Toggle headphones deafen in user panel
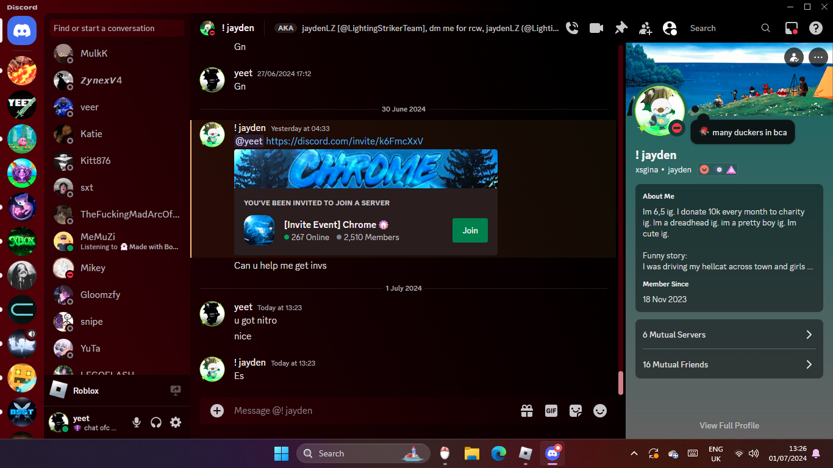The width and height of the screenshot is (833, 468). click(156, 422)
